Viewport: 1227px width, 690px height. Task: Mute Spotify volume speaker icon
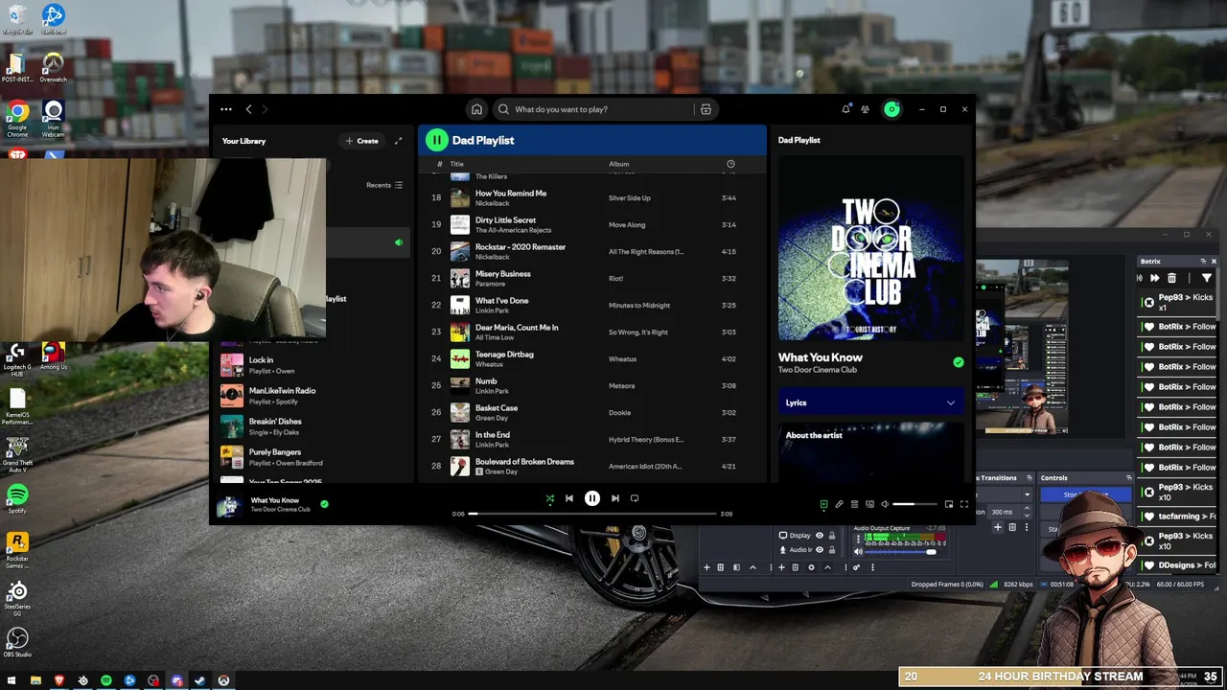pos(885,504)
